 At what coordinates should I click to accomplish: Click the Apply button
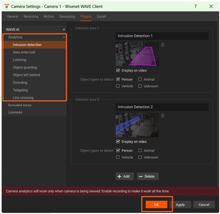(x=180, y=205)
